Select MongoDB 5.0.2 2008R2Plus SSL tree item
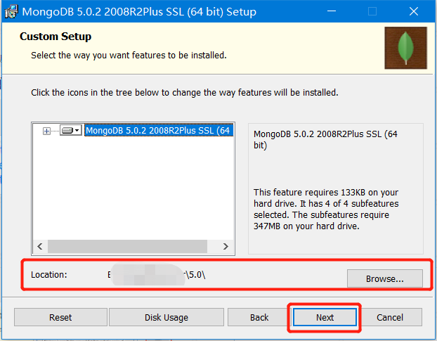 pos(159,130)
